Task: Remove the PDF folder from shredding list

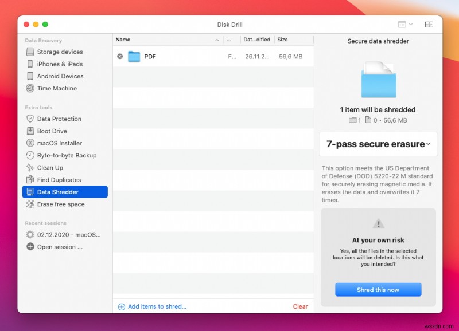Action: (120, 56)
